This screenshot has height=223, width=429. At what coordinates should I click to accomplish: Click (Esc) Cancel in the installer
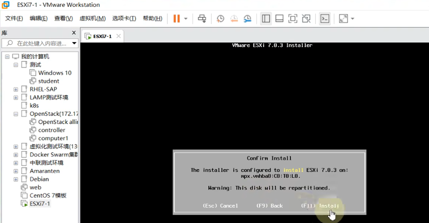click(x=220, y=206)
